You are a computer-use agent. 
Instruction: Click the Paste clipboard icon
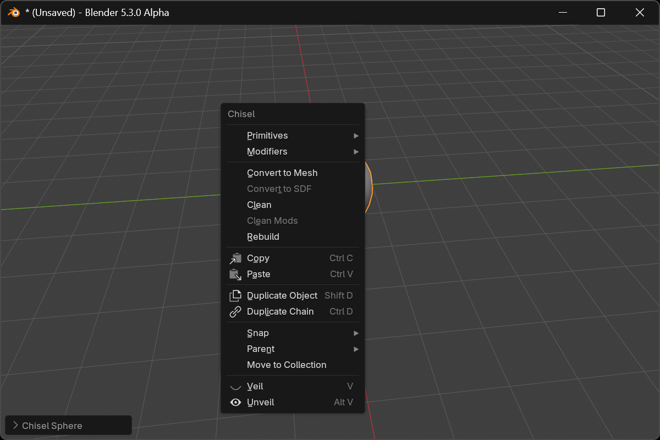(235, 274)
